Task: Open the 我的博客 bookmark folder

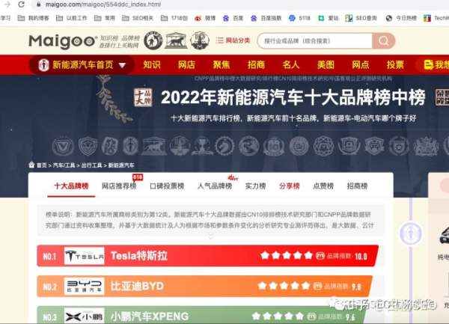Action: [33, 18]
